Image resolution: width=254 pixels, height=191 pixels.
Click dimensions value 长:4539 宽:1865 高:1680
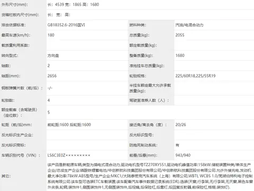coord(73,5)
